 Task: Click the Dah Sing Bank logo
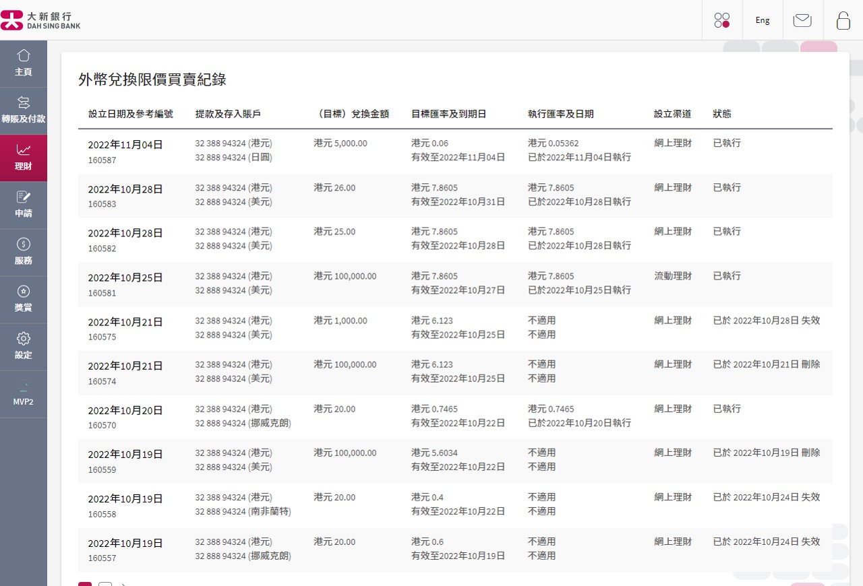coord(42,20)
